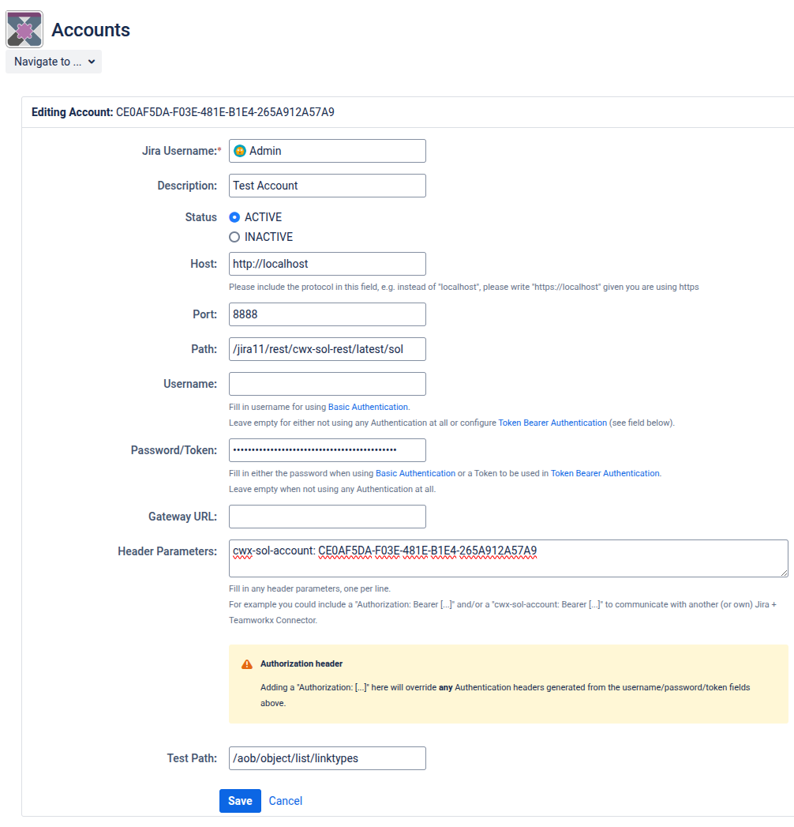This screenshot has width=794, height=827.
Task: Click into the Host field
Action: 328,264
